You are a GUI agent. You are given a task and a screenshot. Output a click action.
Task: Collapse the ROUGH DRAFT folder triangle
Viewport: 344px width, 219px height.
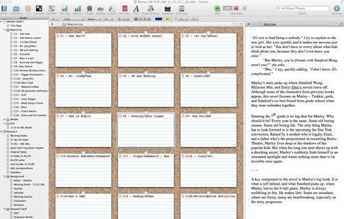coord(1,22)
